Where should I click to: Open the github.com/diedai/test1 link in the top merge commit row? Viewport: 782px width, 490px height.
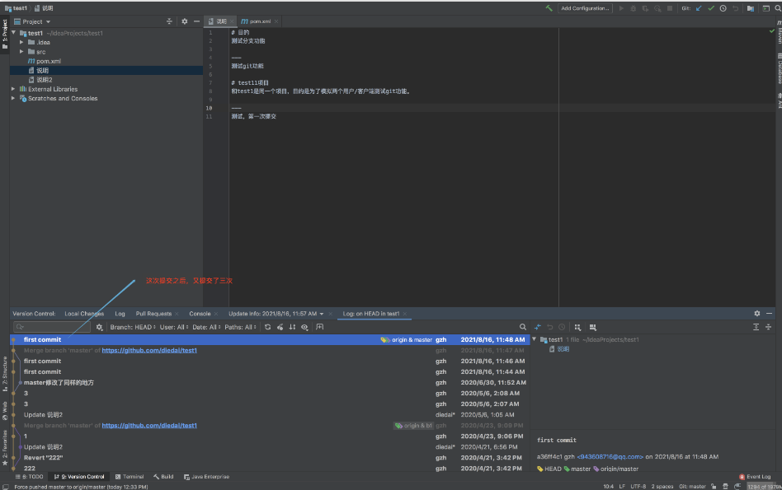(149, 351)
